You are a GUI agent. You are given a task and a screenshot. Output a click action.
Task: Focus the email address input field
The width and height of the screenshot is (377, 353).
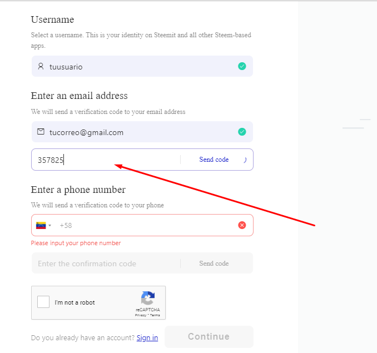(x=142, y=132)
